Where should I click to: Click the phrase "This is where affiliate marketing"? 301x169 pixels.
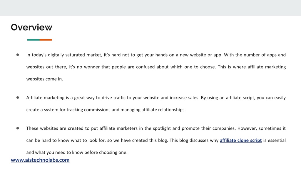click(252, 67)
